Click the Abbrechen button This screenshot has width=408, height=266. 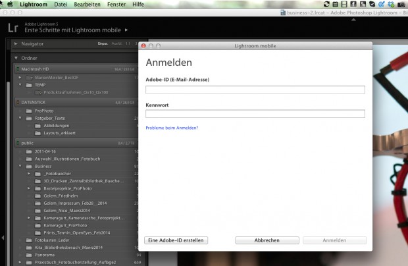(x=267, y=240)
